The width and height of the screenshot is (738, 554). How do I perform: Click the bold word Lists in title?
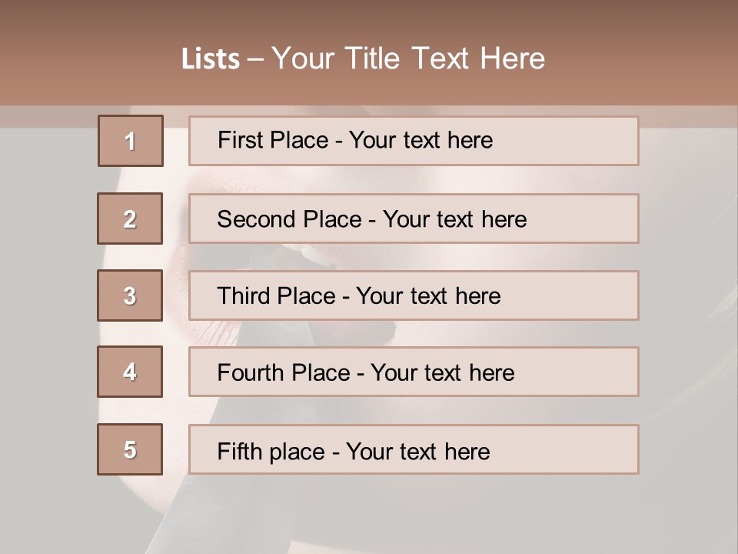click(x=210, y=59)
